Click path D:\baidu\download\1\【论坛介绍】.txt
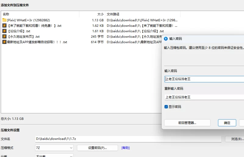244x157 pixels. (135, 31)
